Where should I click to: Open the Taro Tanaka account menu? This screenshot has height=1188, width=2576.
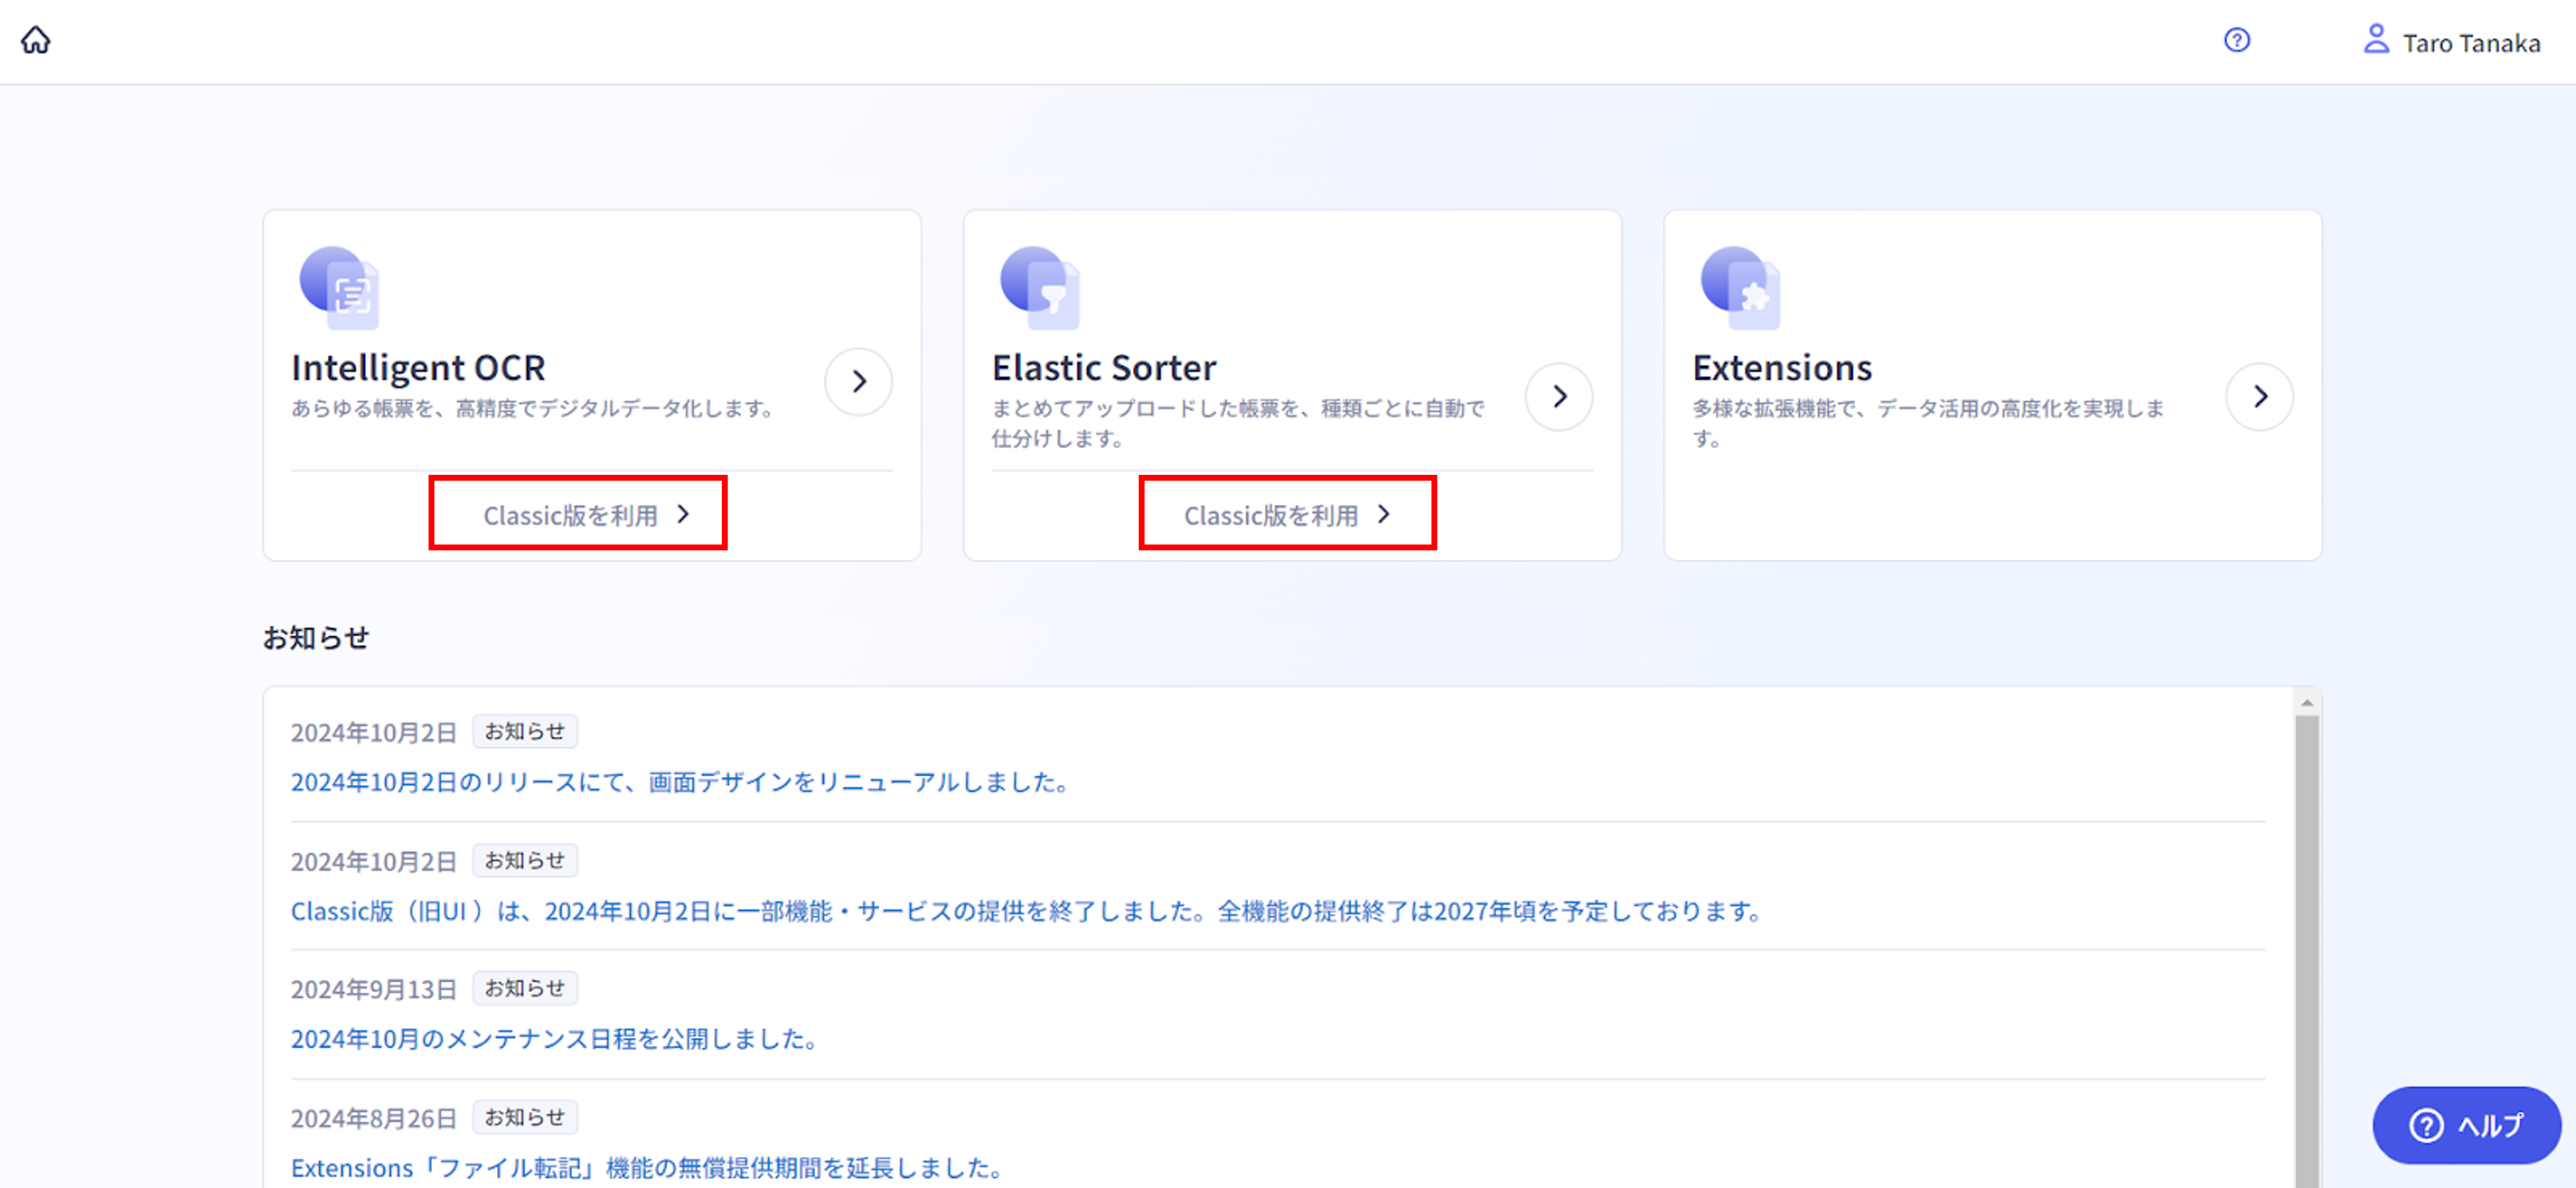2450,40
